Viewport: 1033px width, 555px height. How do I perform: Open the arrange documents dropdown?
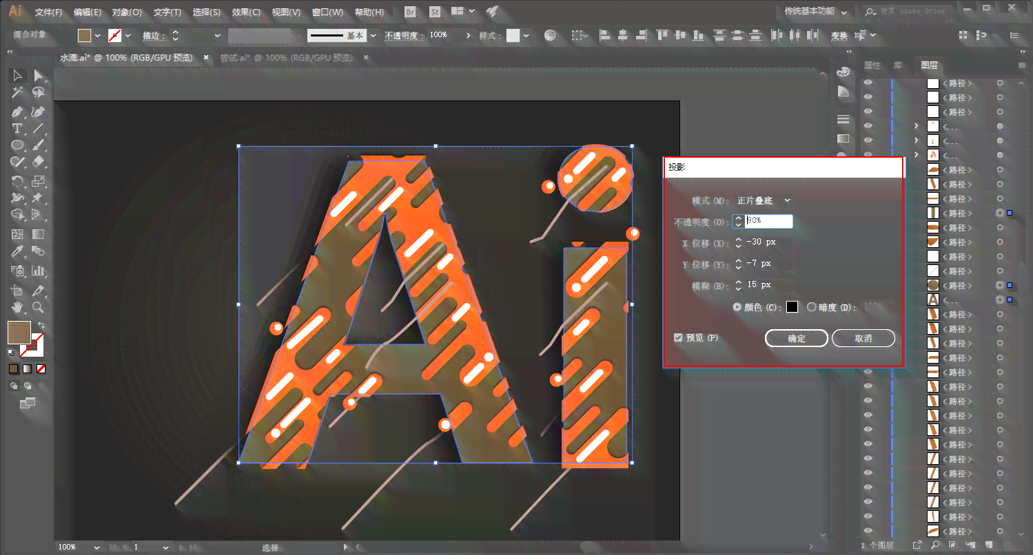[x=463, y=12]
